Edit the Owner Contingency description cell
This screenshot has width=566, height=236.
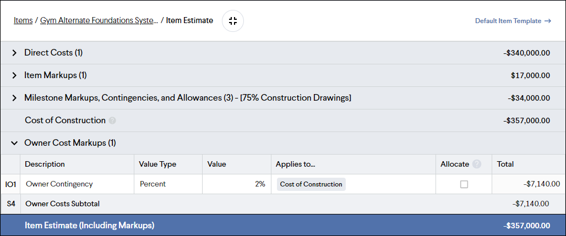coord(77,184)
